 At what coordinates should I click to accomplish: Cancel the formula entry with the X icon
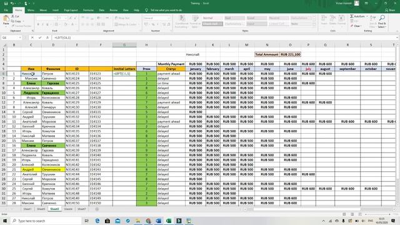tap(32, 37)
